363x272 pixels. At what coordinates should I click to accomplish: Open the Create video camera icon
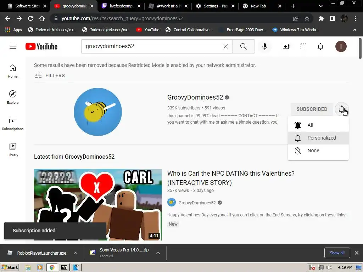click(286, 46)
